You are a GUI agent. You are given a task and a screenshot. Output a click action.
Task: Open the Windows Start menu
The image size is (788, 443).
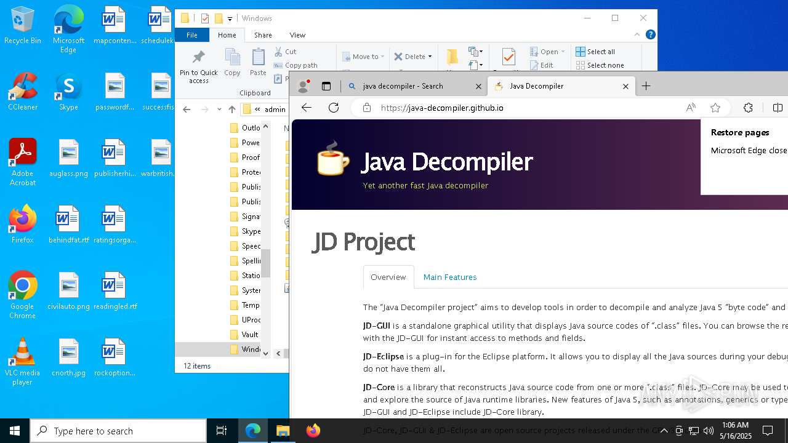[x=15, y=431]
